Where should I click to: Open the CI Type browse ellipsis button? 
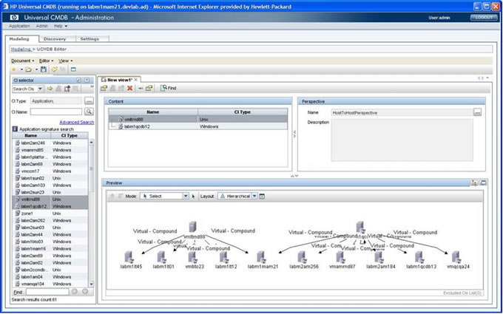pyautogui.click(x=89, y=101)
